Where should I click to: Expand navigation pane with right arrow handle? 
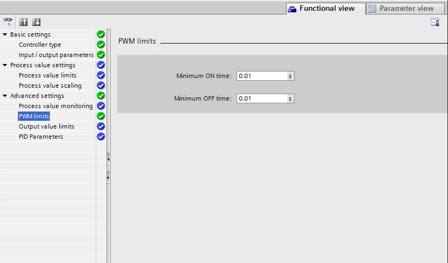[x=108, y=178]
